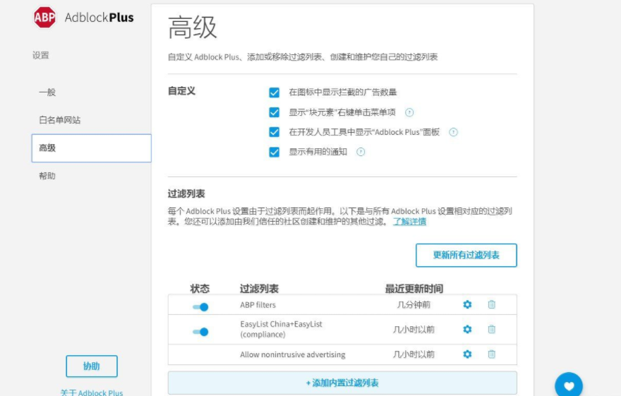Image resolution: width=621 pixels, height=396 pixels.
Task: Click the ABP logo icon
Action: [44, 17]
